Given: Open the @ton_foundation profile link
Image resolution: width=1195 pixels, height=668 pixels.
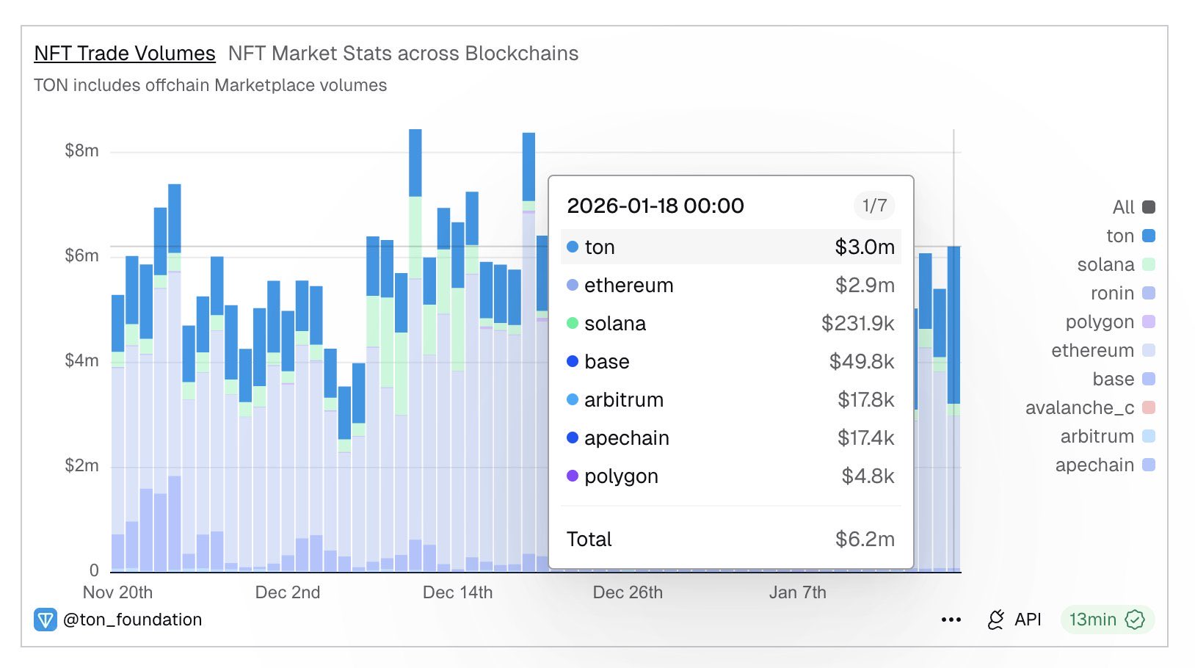Looking at the screenshot, I should click(x=132, y=620).
